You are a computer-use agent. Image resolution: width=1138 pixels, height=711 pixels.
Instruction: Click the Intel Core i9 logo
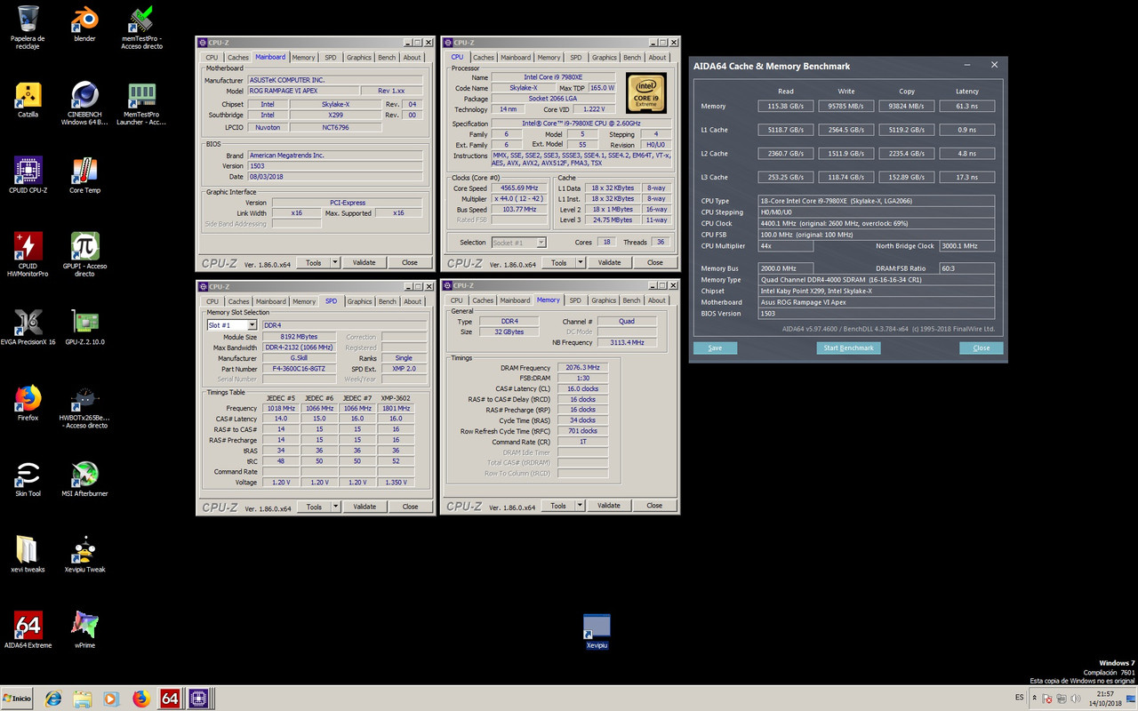pos(646,93)
